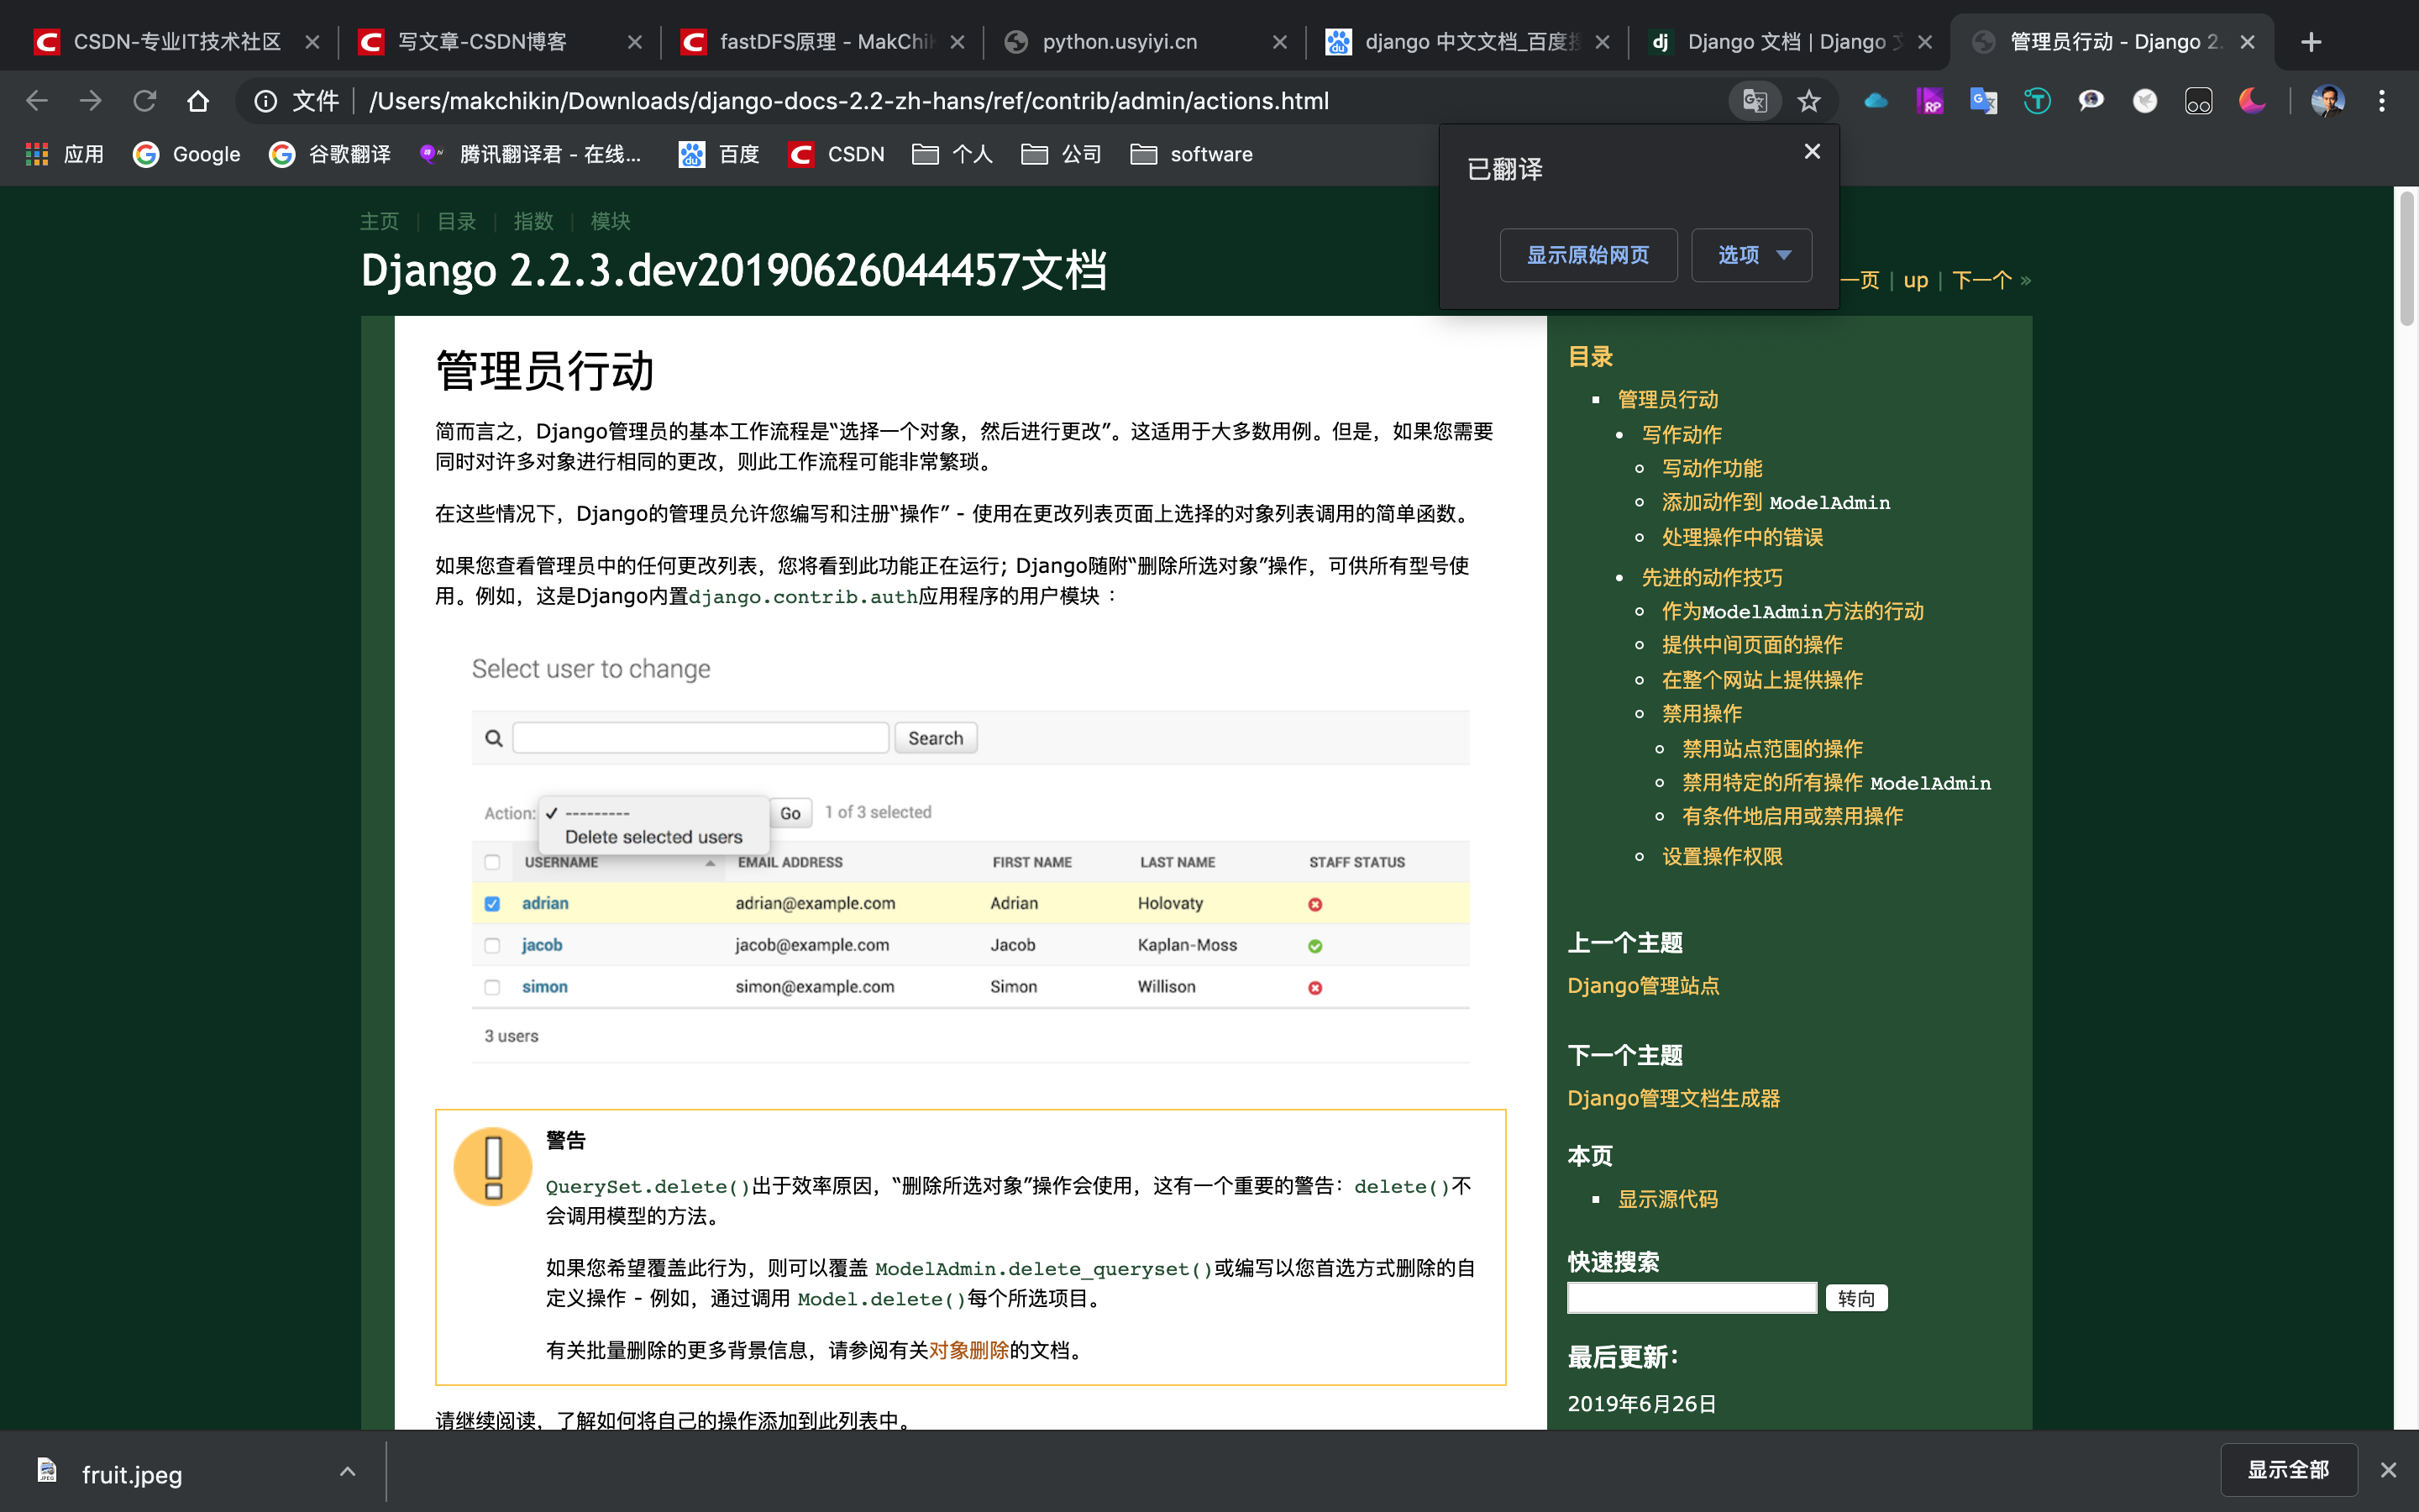Switch to python.usyiyi.cn tab
The width and height of the screenshot is (2419, 1512).
(x=1120, y=42)
